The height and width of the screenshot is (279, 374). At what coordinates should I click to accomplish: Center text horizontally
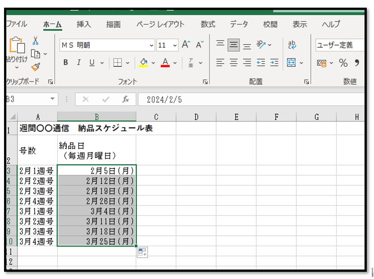(234, 63)
